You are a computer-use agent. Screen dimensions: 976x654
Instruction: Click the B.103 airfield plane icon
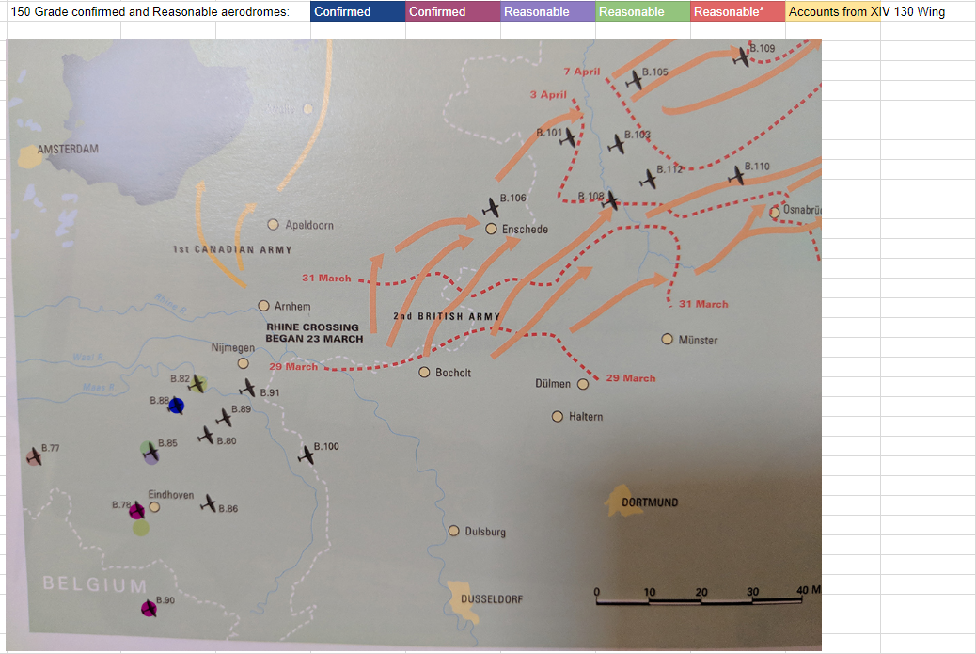pos(616,145)
